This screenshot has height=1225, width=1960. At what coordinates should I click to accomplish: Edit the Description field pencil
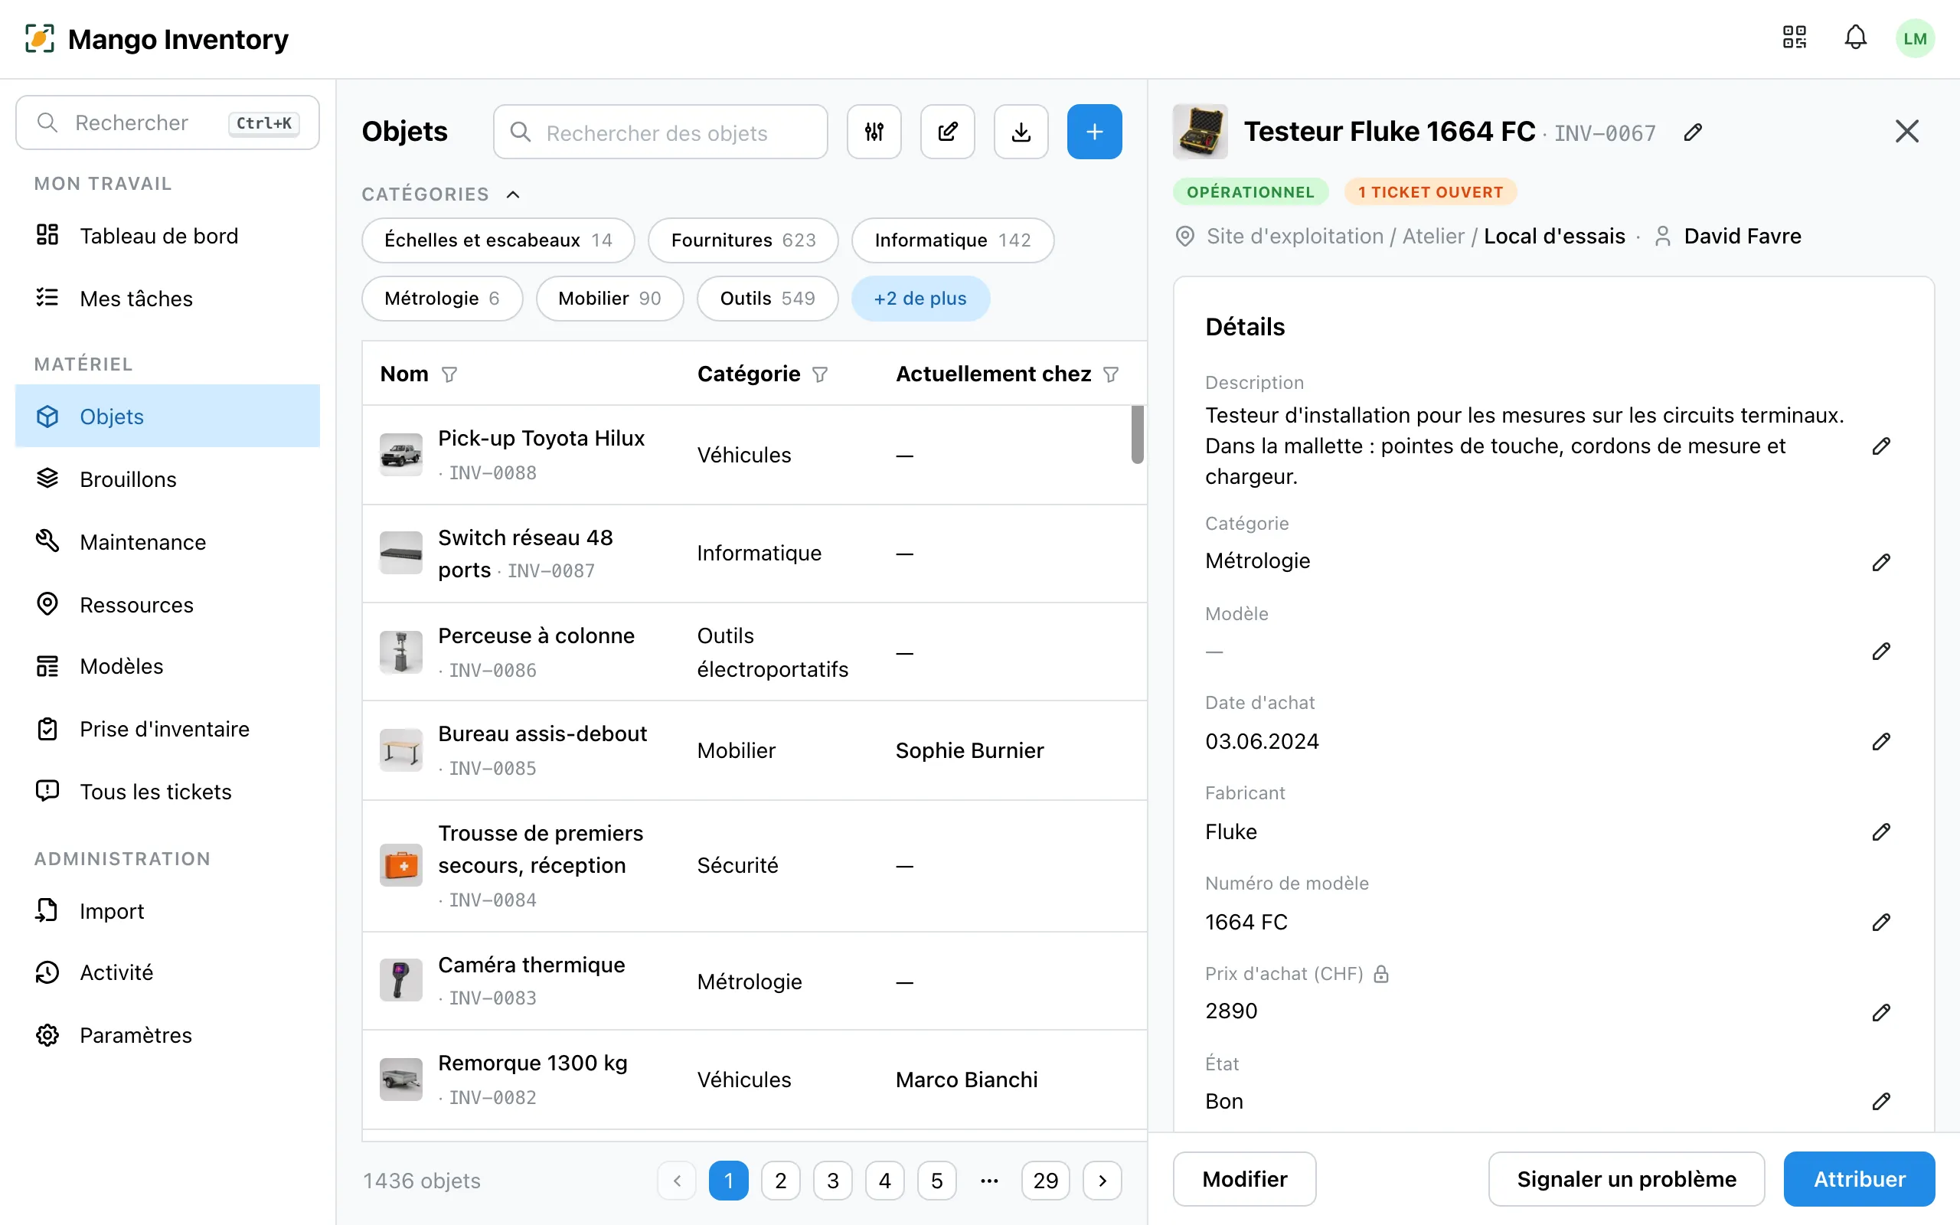point(1880,446)
